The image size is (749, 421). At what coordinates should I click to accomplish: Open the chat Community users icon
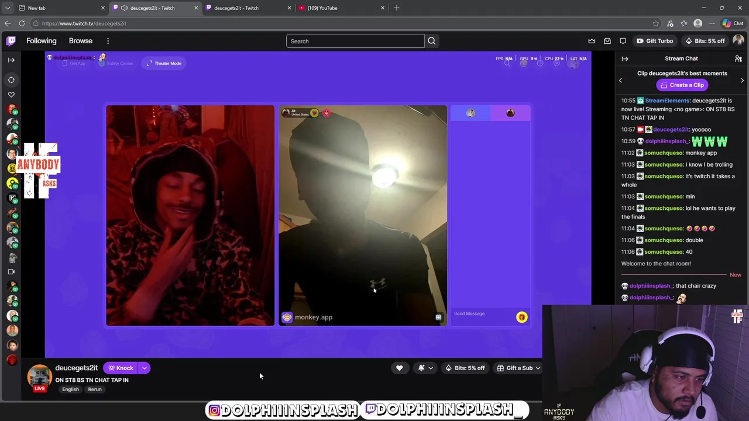pos(738,58)
